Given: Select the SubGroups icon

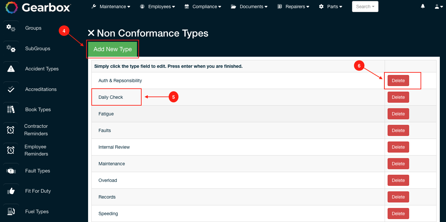Looking at the screenshot, I should coord(11,49).
